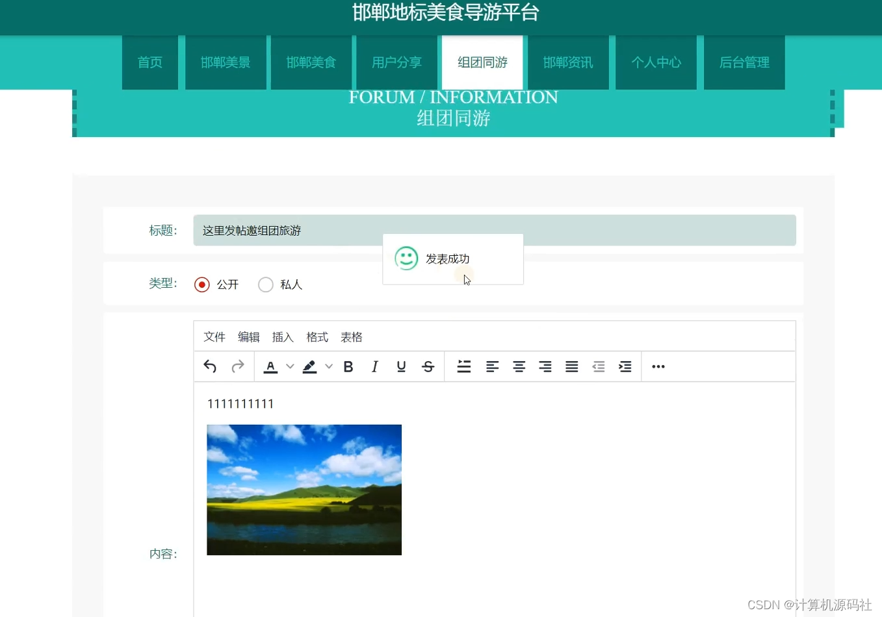
Task: Go to 个人中心 in the navigation
Action: (656, 62)
